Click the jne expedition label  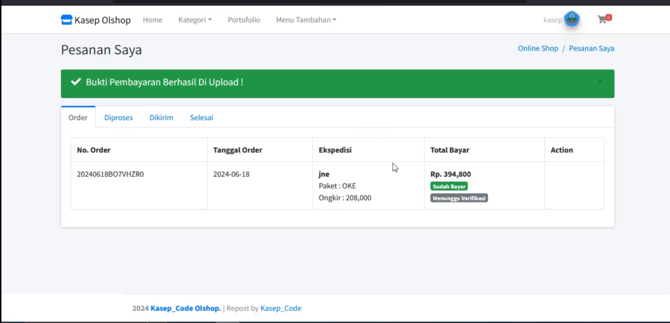tap(324, 174)
